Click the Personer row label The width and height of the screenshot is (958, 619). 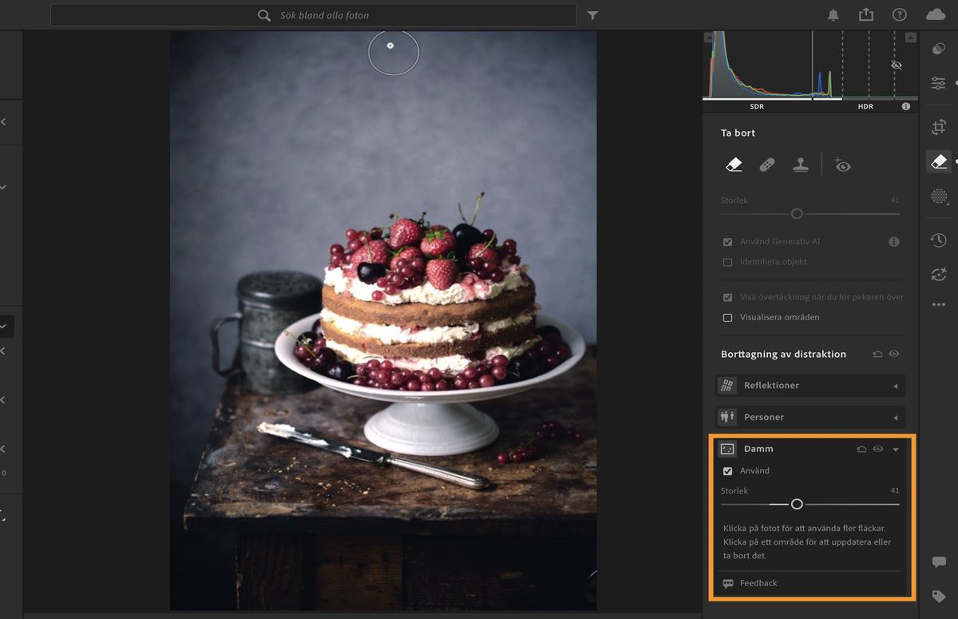click(x=764, y=417)
